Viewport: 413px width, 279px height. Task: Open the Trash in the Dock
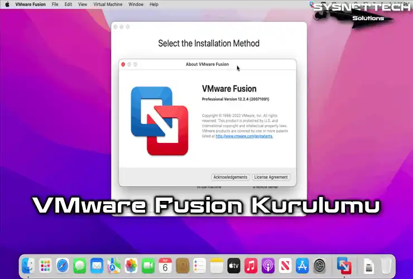pos(386,266)
